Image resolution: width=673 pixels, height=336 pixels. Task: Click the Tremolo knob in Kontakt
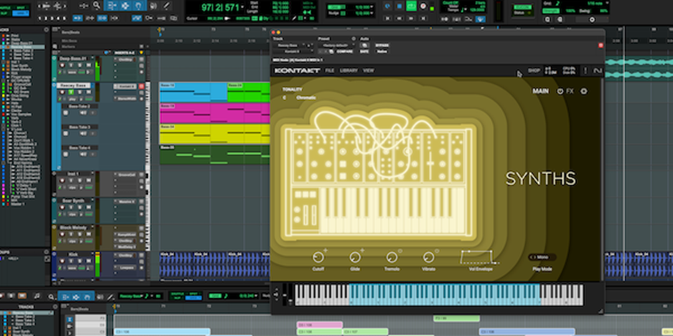click(x=392, y=257)
